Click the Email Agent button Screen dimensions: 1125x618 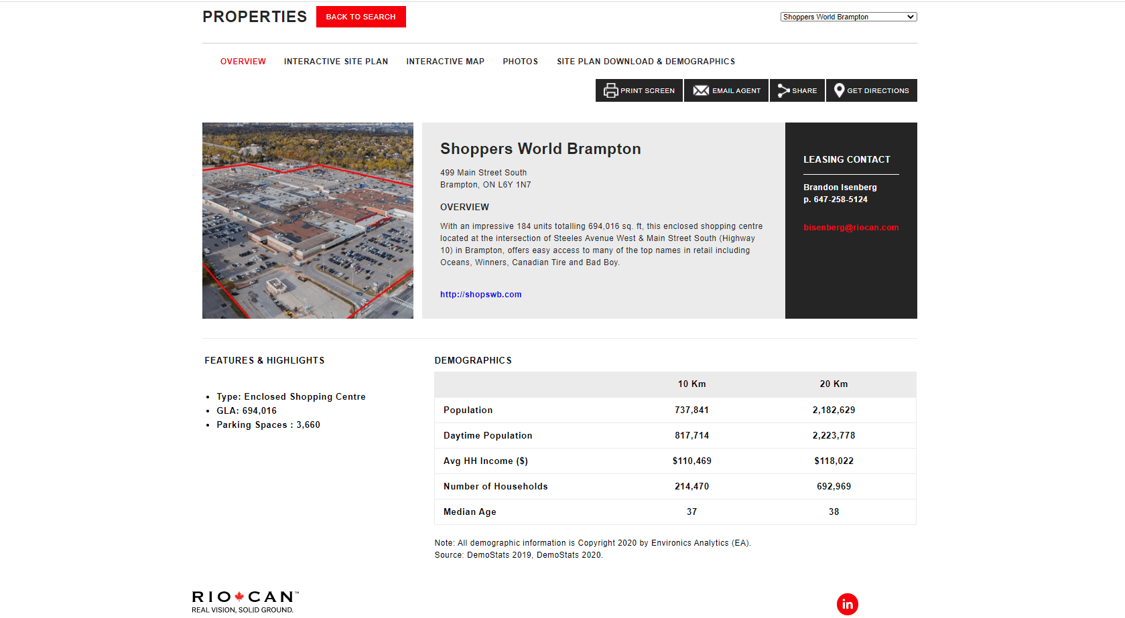(x=726, y=90)
